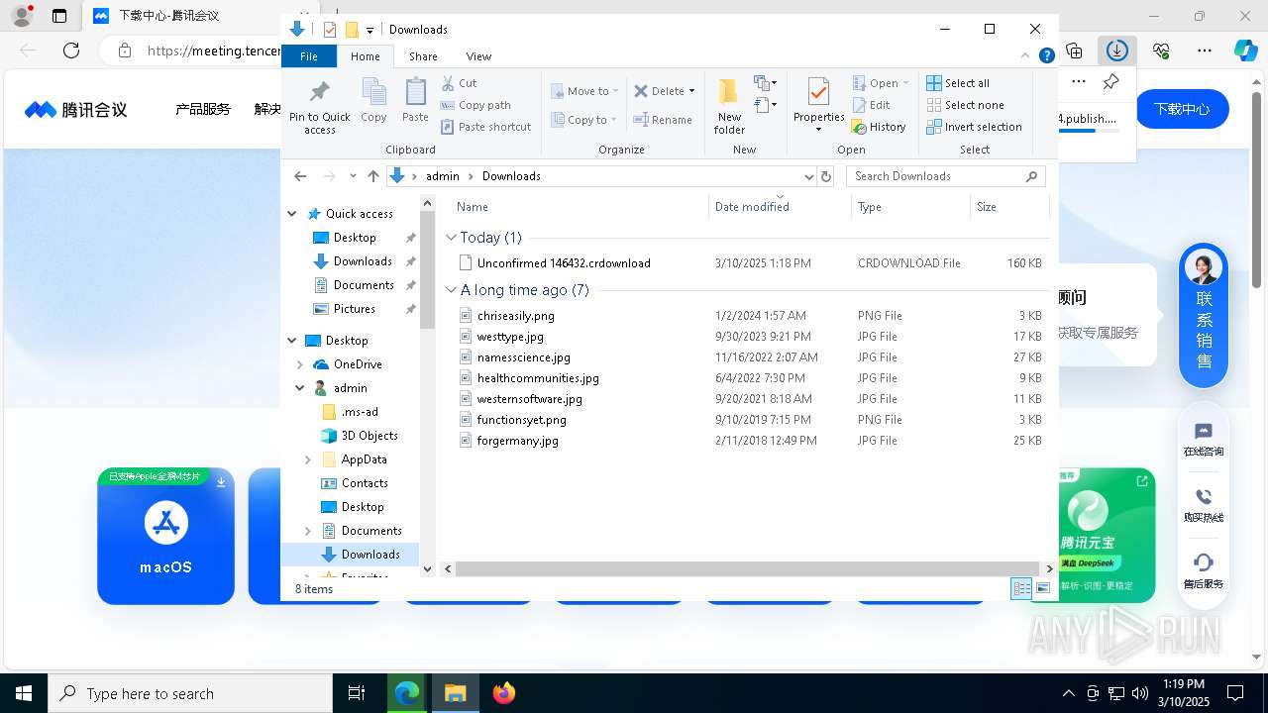
Task: Create a New folder
Action: pos(729,106)
